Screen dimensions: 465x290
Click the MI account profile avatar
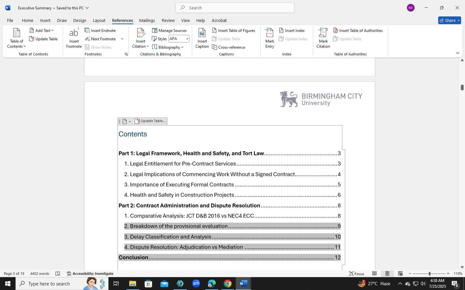click(410, 8)
